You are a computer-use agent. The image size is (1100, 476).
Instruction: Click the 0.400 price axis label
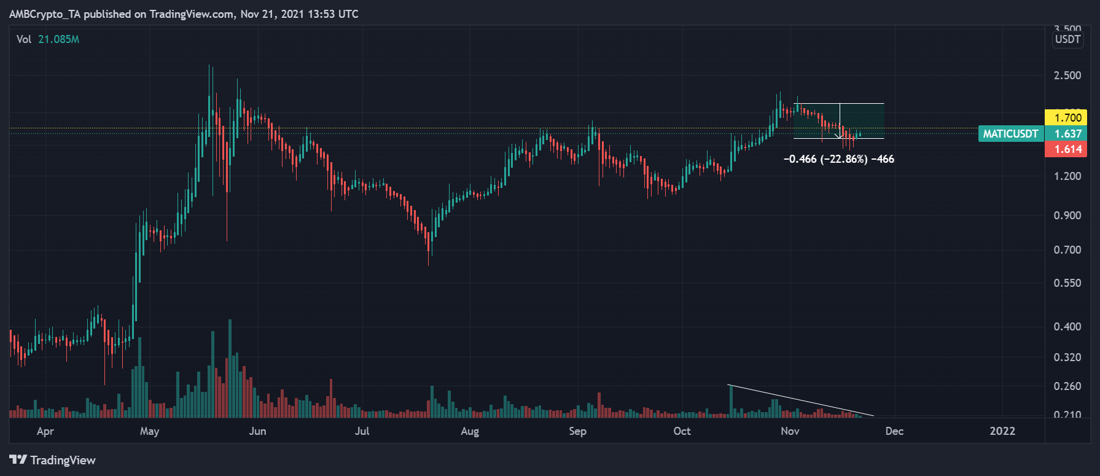(1067, 327)
